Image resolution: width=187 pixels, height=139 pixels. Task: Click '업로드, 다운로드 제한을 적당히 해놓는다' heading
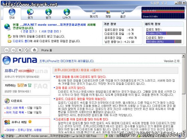(81, 99)
